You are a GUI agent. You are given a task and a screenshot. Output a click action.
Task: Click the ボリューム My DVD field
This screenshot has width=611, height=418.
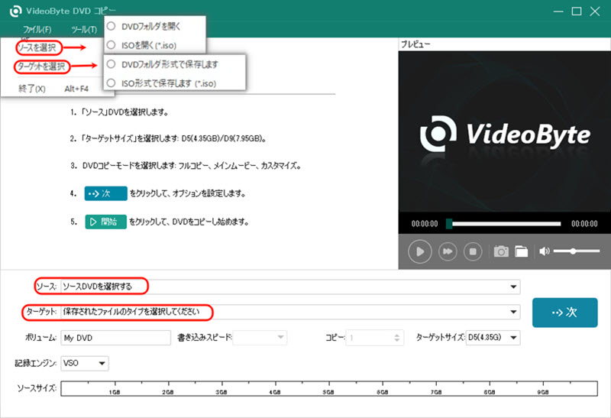pos(116,338)
